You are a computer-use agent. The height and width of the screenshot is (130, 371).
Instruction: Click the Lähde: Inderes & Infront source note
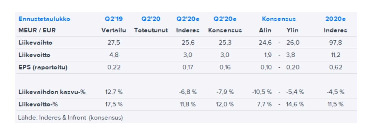70,118
